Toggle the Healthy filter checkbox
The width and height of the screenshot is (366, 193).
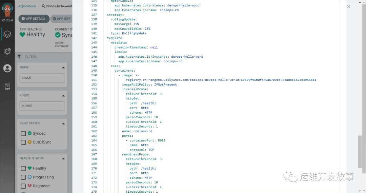pos(23,169)
